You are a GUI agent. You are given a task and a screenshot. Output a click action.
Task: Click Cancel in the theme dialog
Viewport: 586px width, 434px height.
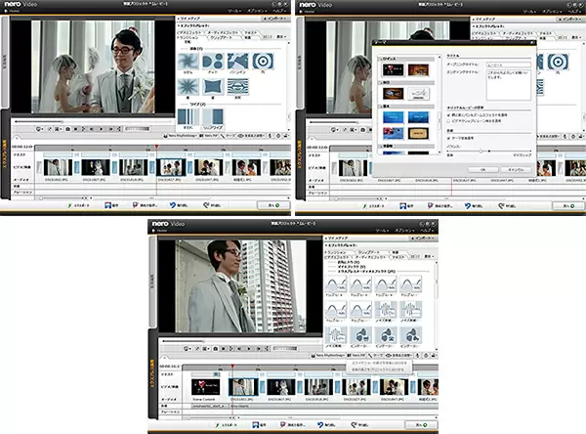click(516, 170)
